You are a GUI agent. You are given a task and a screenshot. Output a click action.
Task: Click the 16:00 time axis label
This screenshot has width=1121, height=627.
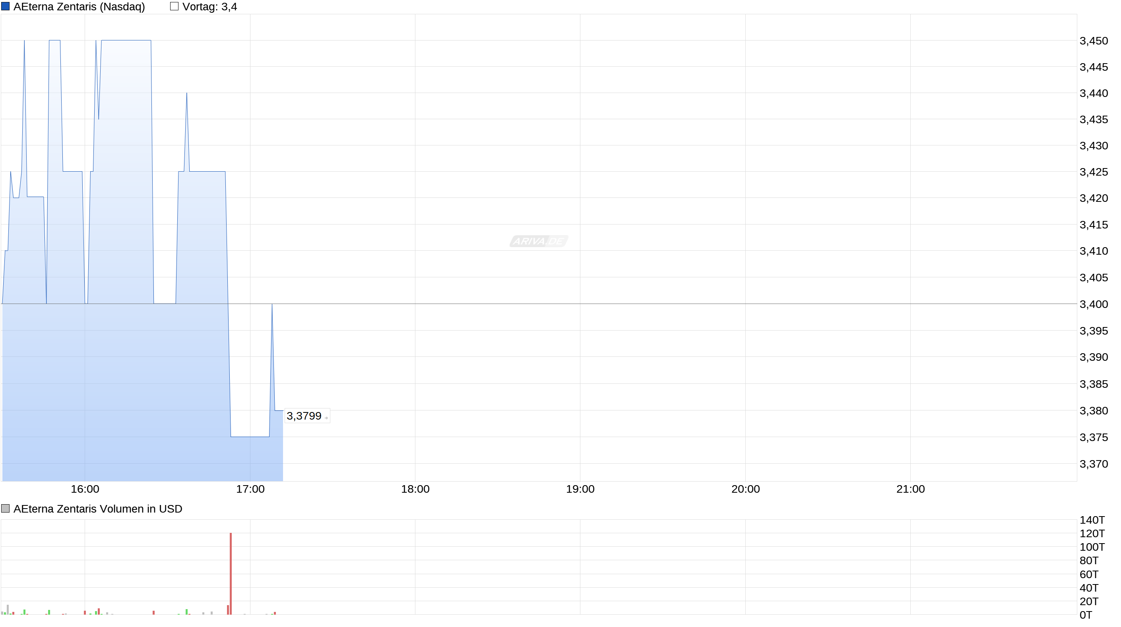[85, 489]
